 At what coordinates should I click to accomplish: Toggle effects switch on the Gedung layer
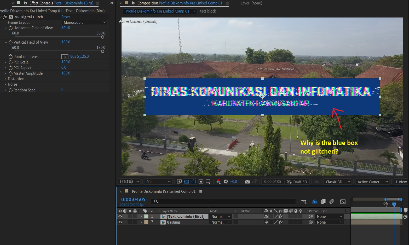[281, 222]
